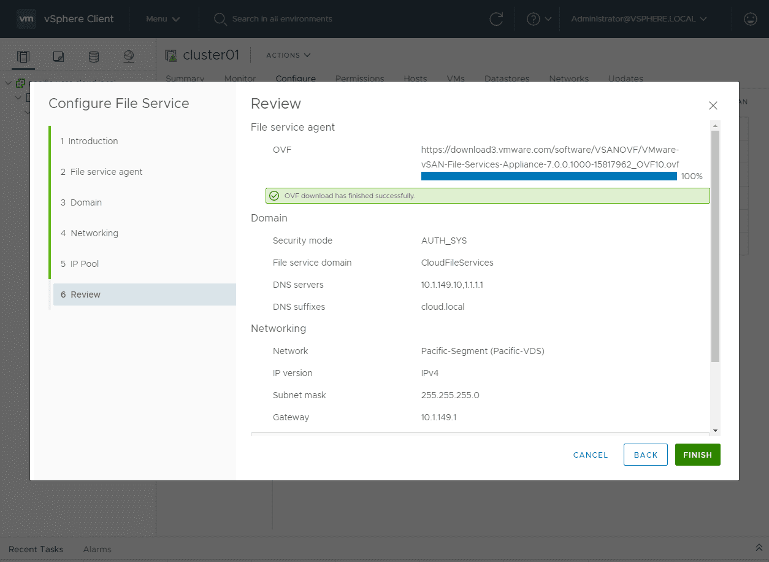Switch to the Configure tab
The height and width of the screenshot is (562, 769).
click(296, 79)
